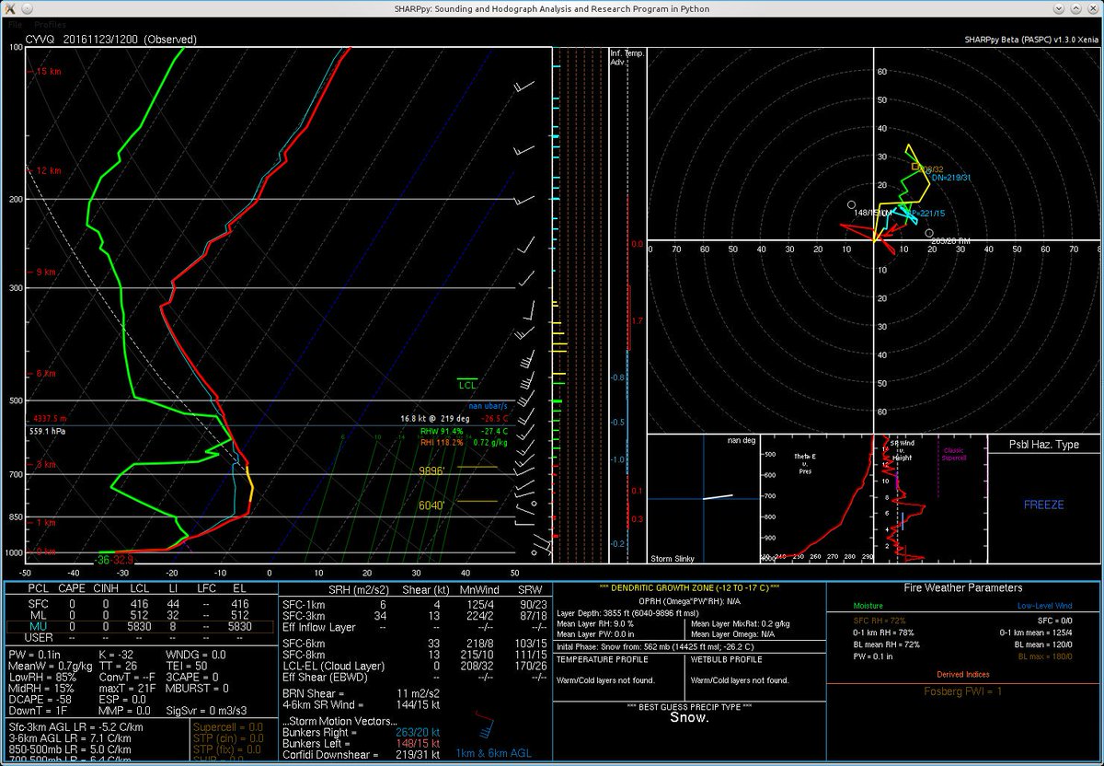Viewport: 1104px width, 766px height.
Task: Click the Supercell = 0.0 composite value
Action: point(228,726)
